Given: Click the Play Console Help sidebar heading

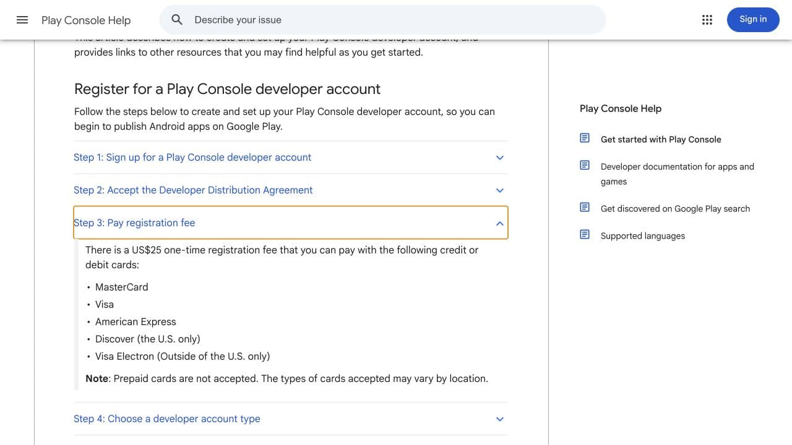Looking at the screenshot, I should pyautogui.click(x=621, y=109).
